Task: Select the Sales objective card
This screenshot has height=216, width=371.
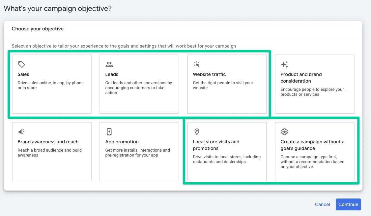Action: tap(51, 84)
